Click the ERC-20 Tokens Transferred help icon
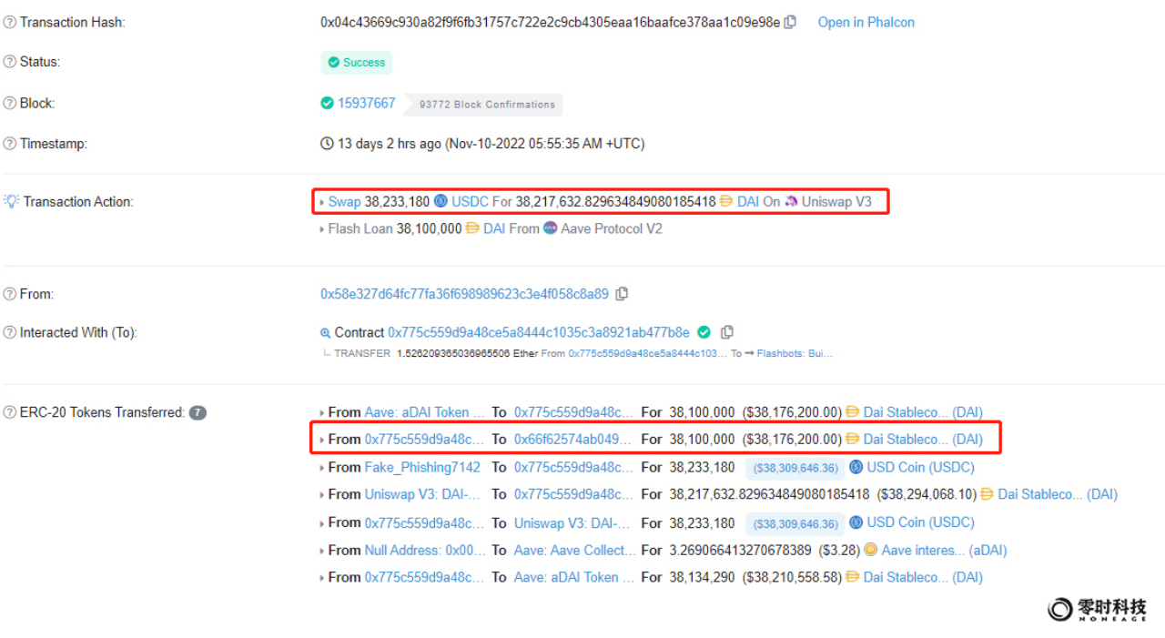This screenshot has height=638, width=1165. 10,412
